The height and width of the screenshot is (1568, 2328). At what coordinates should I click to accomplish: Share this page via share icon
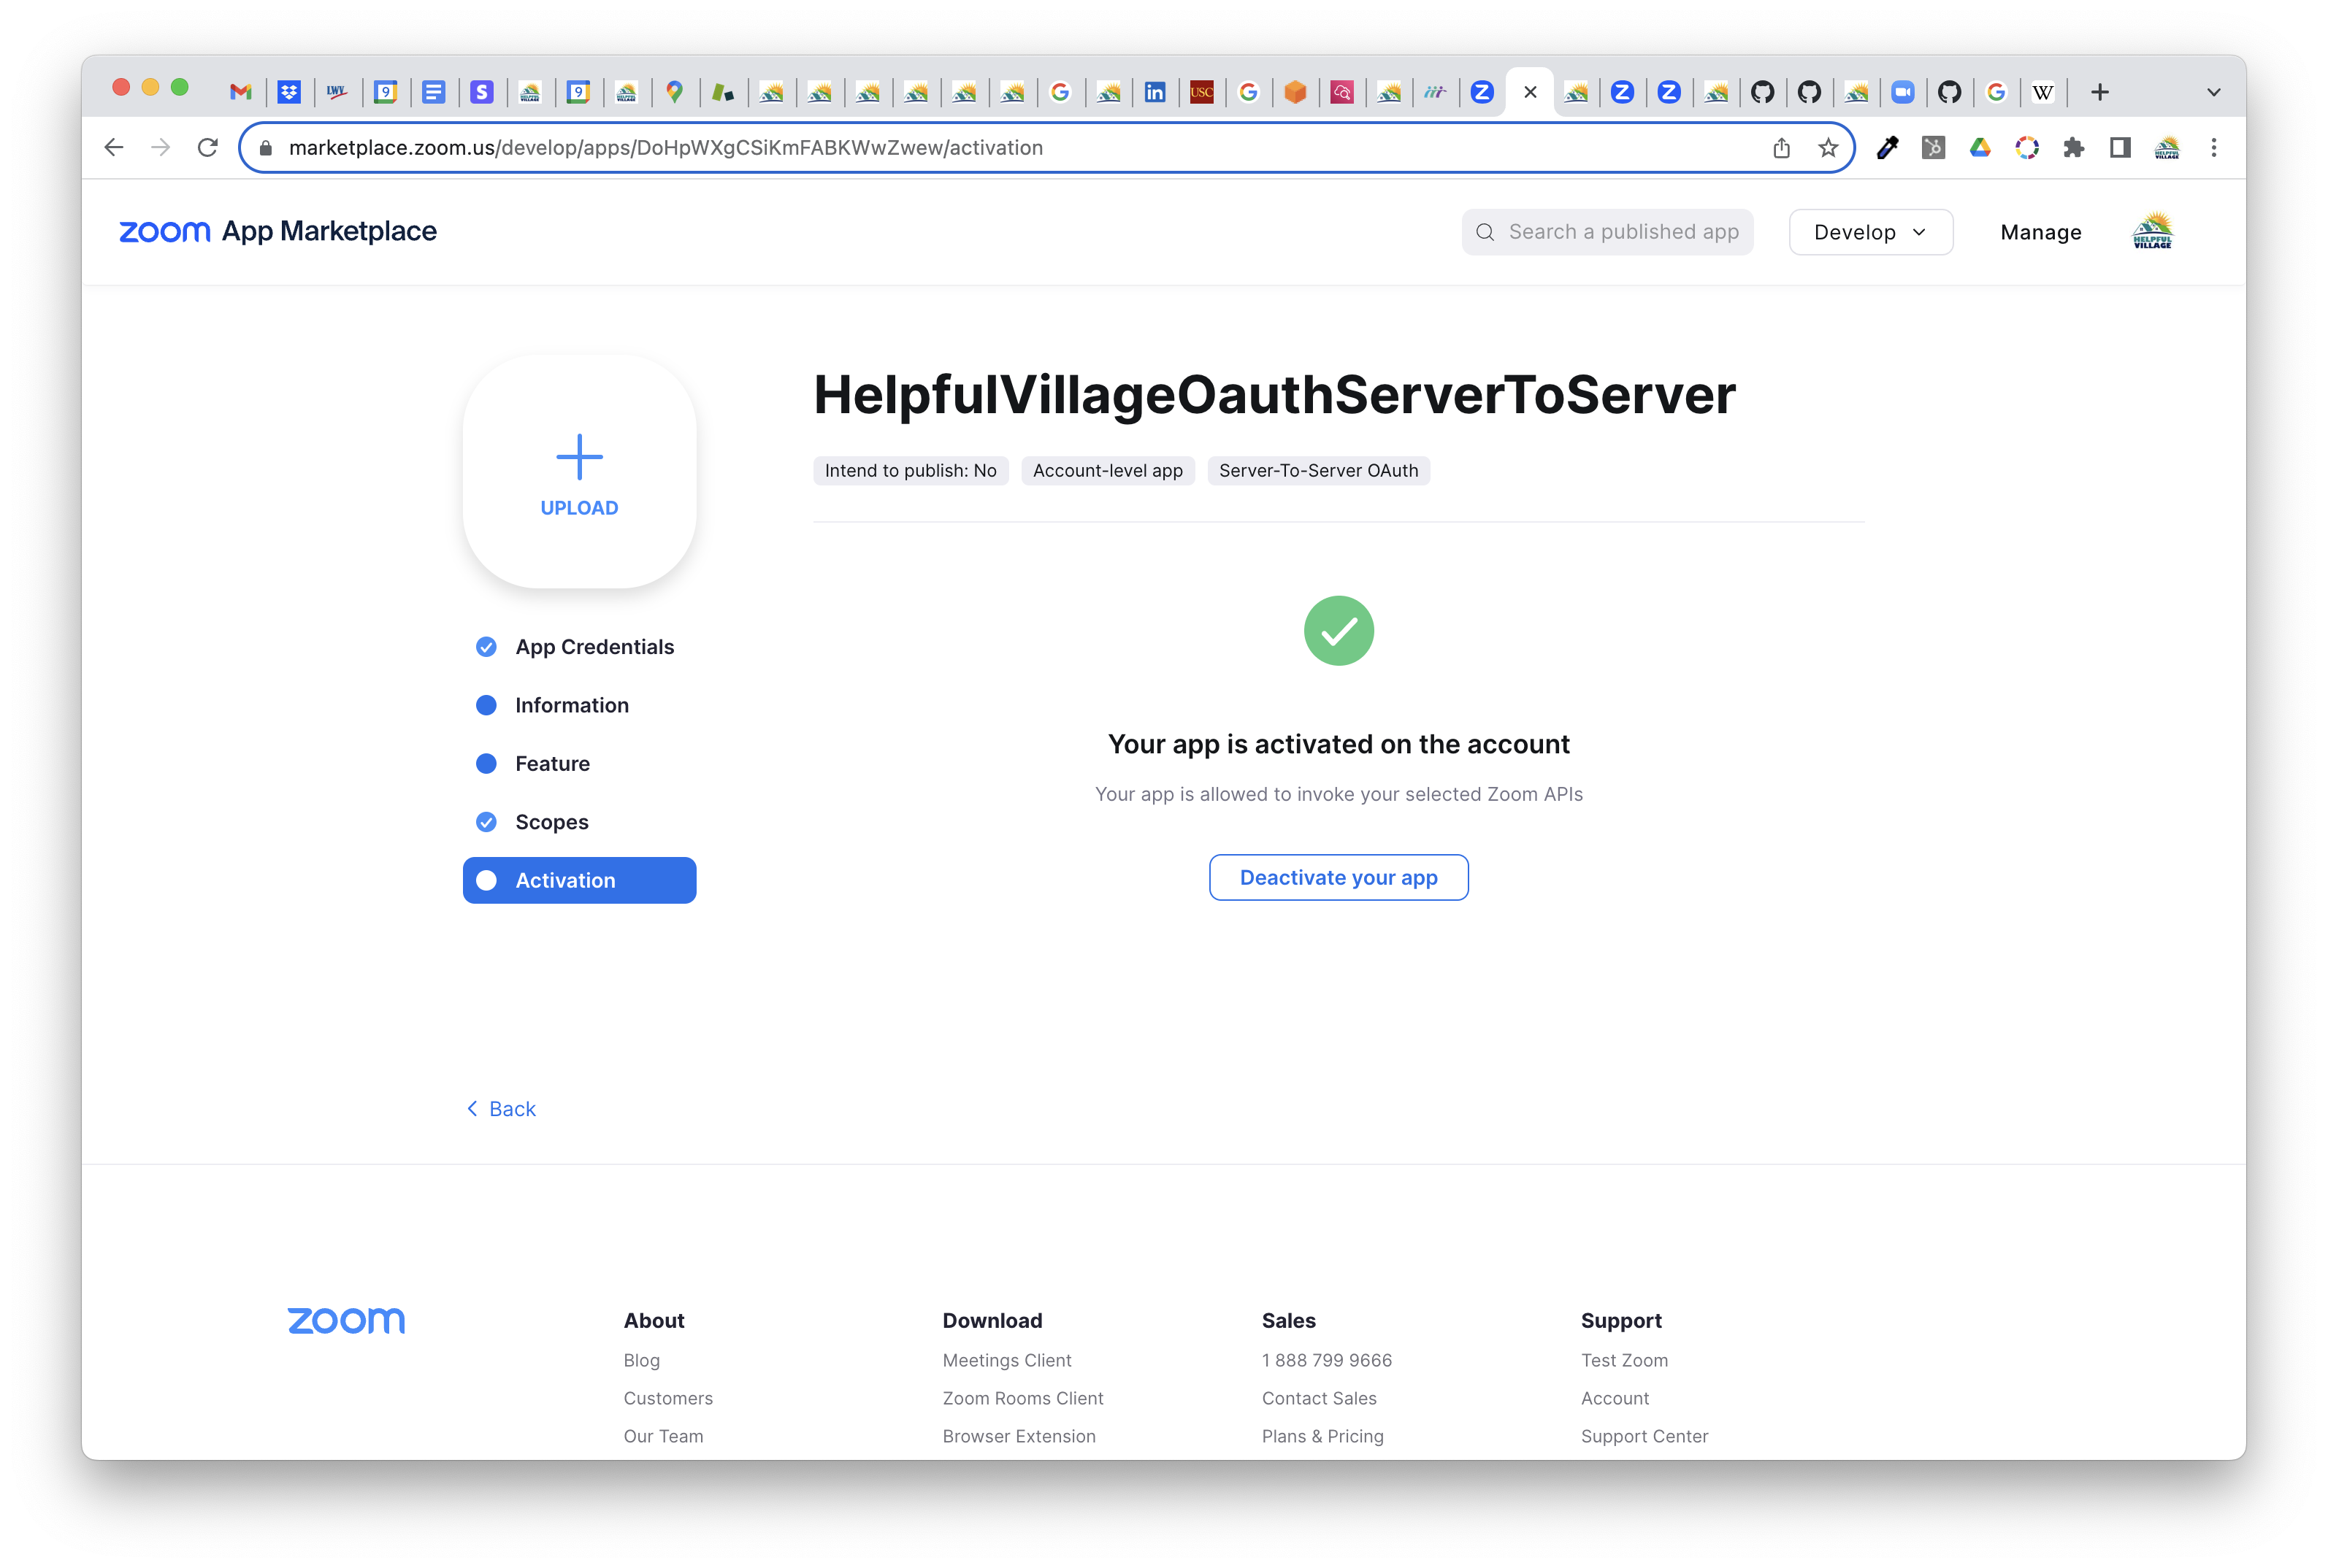(1781, 148)
